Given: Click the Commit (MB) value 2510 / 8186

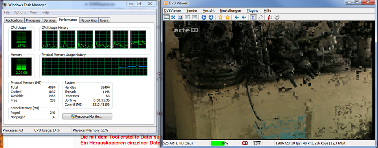Looking at the screenshot, I should coord(101,104).
